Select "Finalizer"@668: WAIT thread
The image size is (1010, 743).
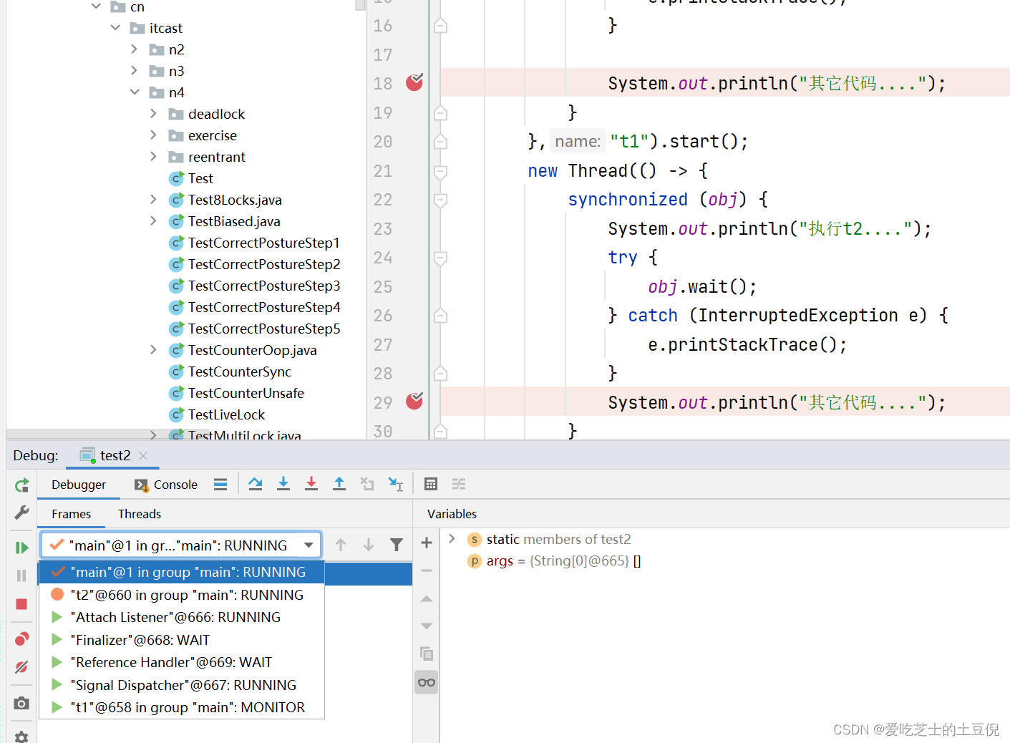[182, 640]
